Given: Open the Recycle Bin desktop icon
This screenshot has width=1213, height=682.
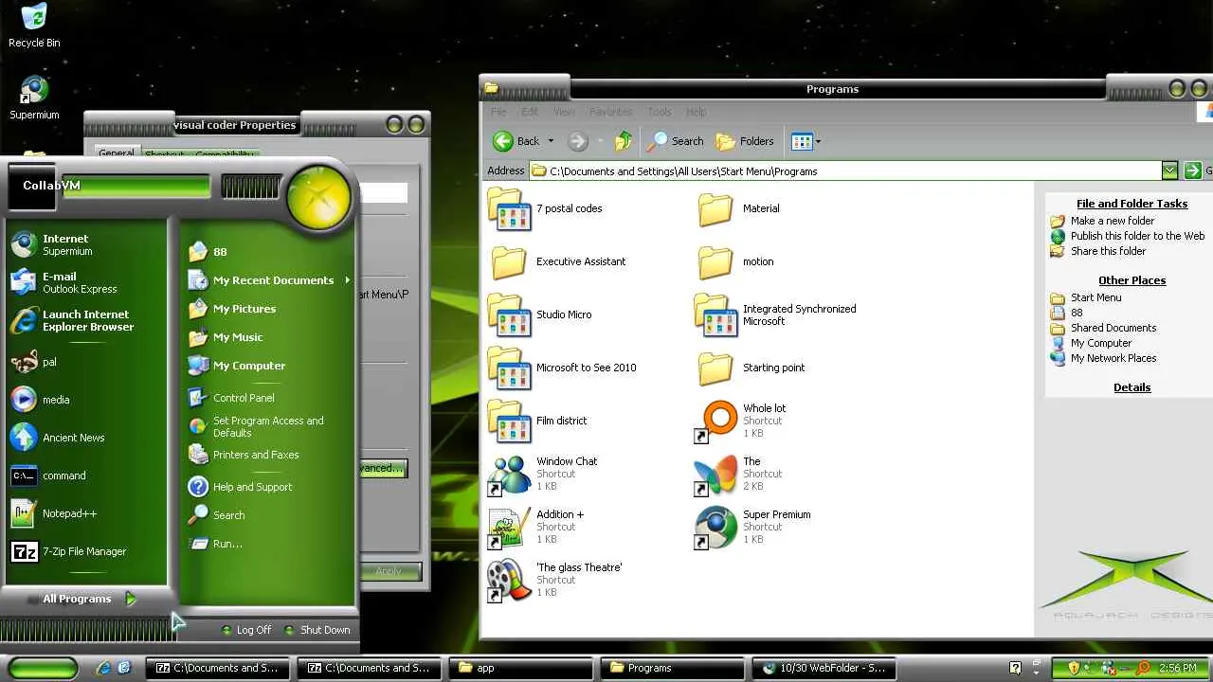Looking at the screenshot, I should click(34, 26).
